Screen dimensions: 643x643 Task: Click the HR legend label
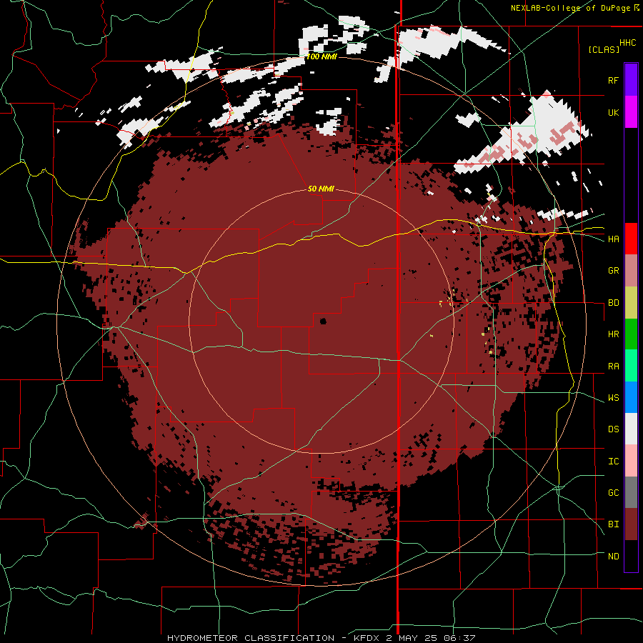613,334
